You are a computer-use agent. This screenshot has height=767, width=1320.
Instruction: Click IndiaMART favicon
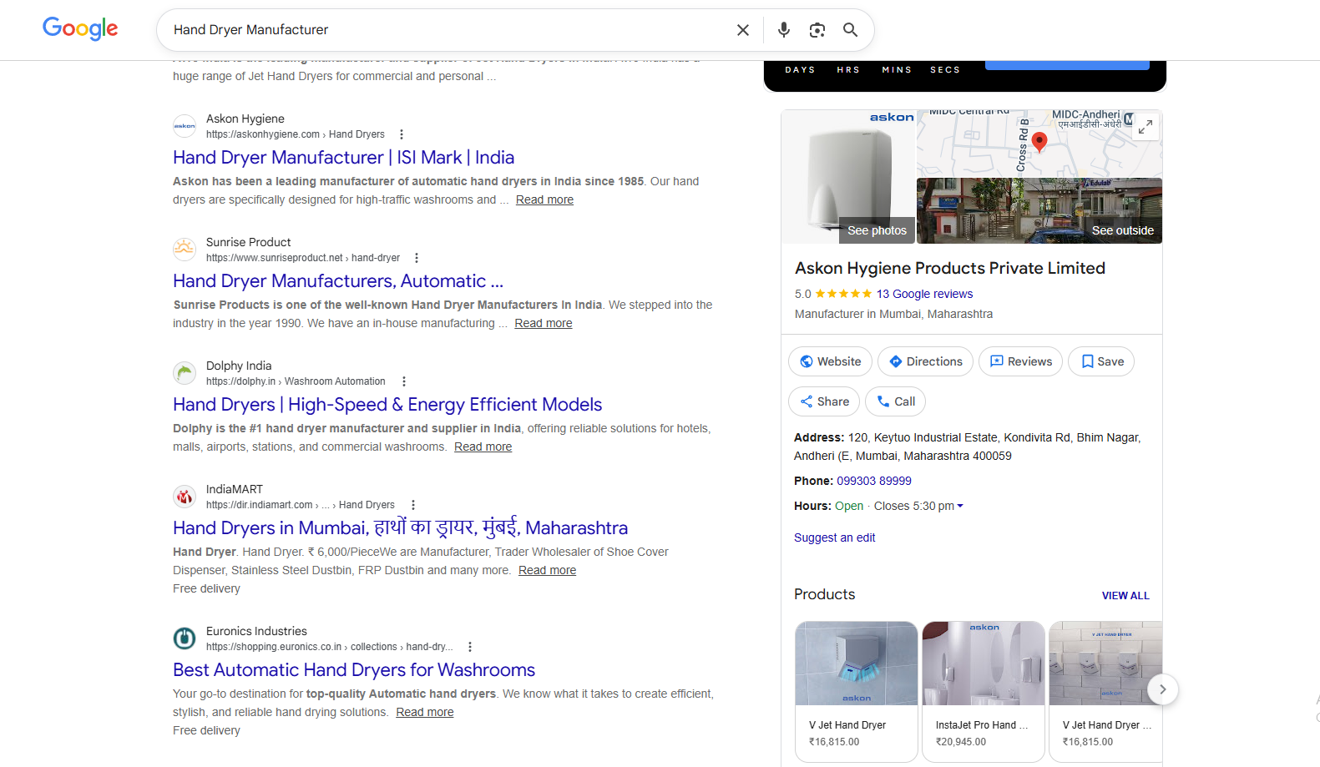pyautogui.click(x=185, y=497)
